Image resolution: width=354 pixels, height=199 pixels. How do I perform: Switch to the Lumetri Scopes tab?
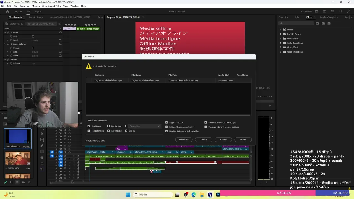pyautogui.click(x=36, y=17)
